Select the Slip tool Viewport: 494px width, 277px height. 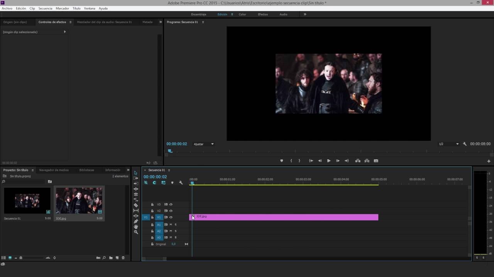click(x=135, y=210)
